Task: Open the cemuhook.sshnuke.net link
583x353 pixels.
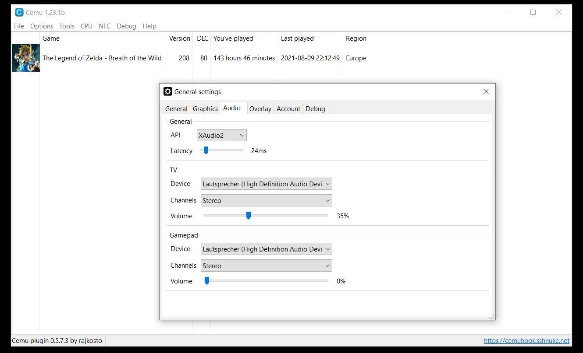Action: 526,340
